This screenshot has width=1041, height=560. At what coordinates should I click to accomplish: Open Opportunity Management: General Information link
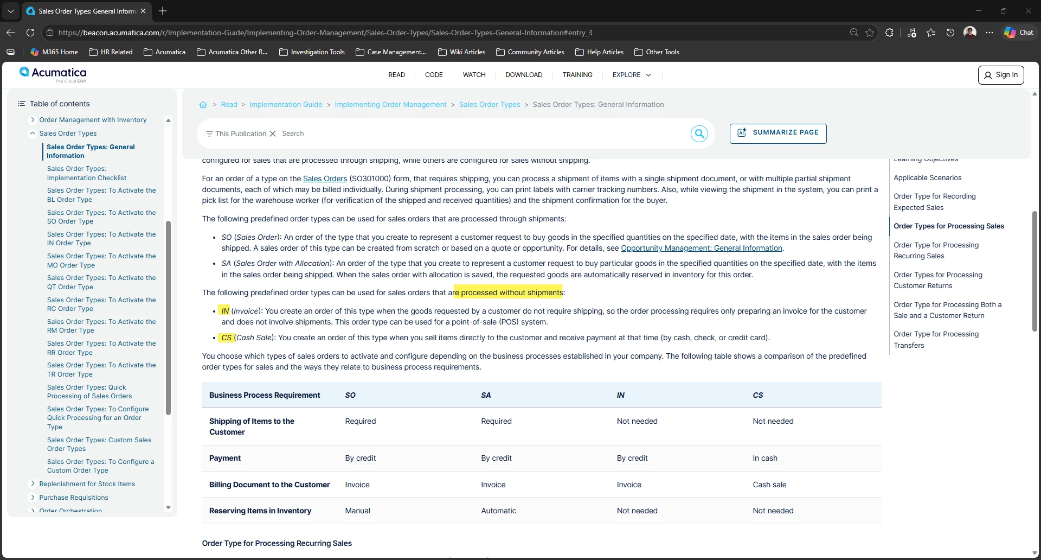point(702,248)
